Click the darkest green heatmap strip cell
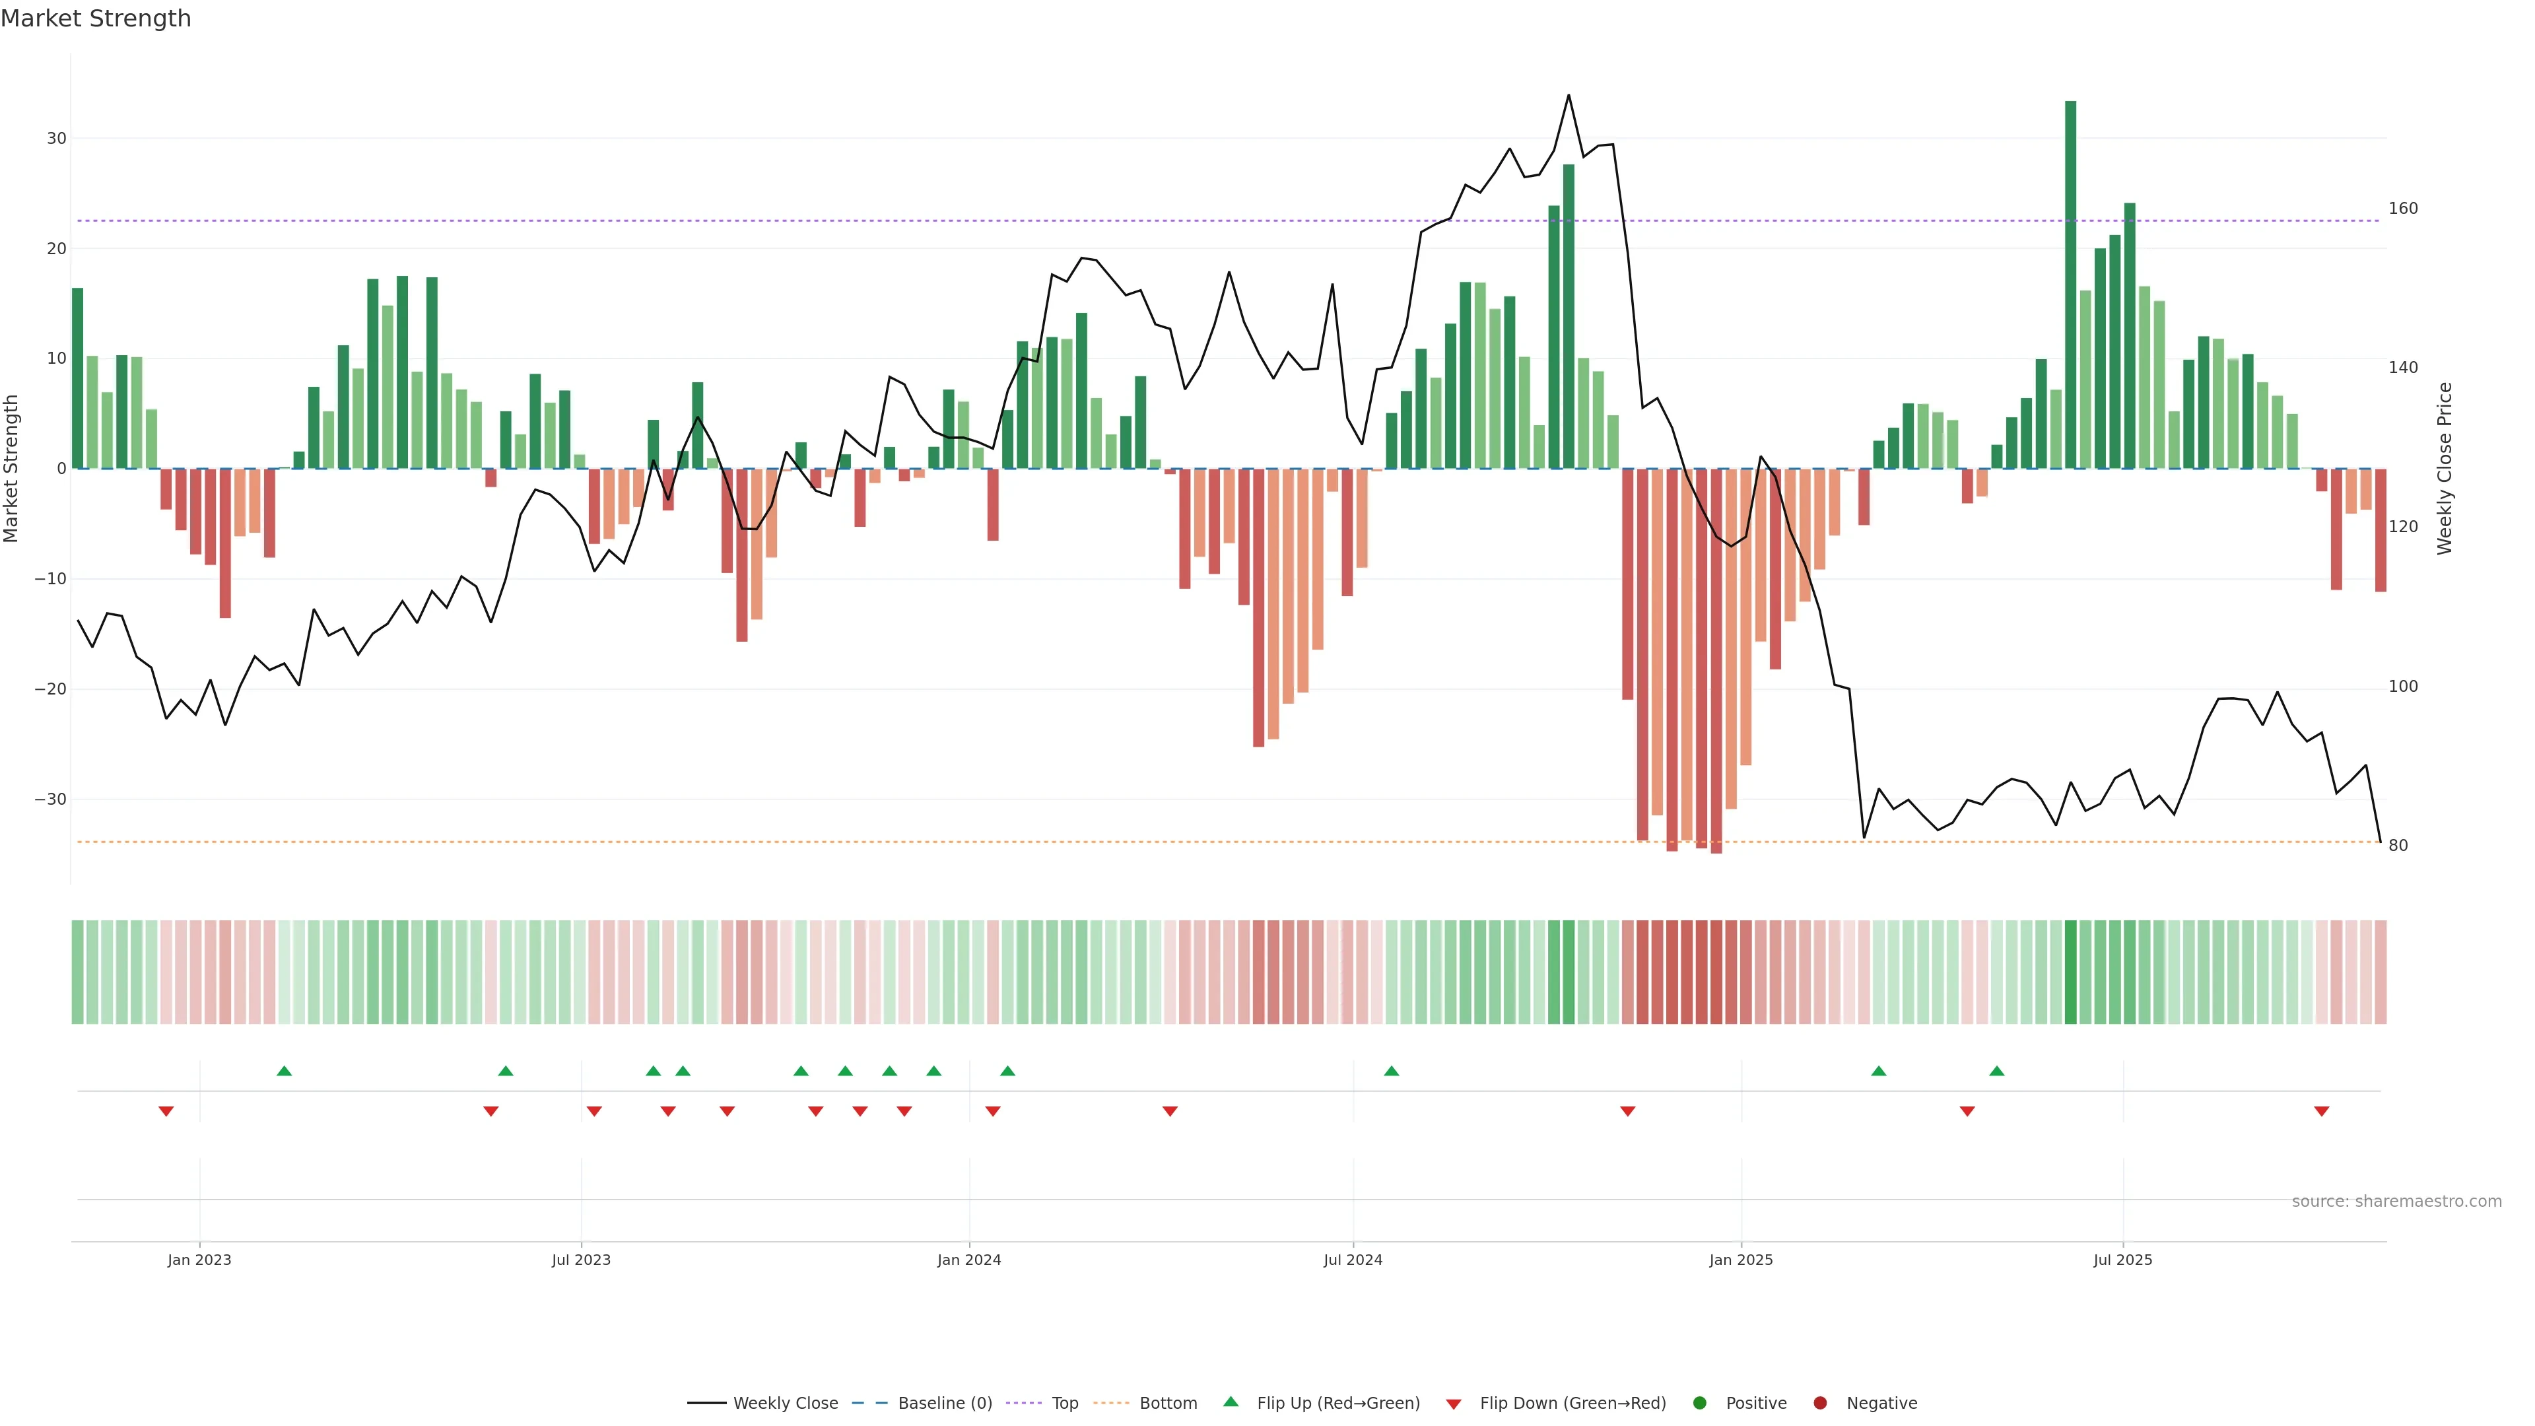Viewport: 2535px width, 1426px height. (2070, 972)
